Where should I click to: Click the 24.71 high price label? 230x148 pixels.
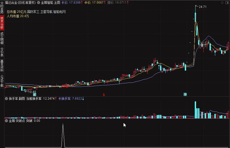203,7
